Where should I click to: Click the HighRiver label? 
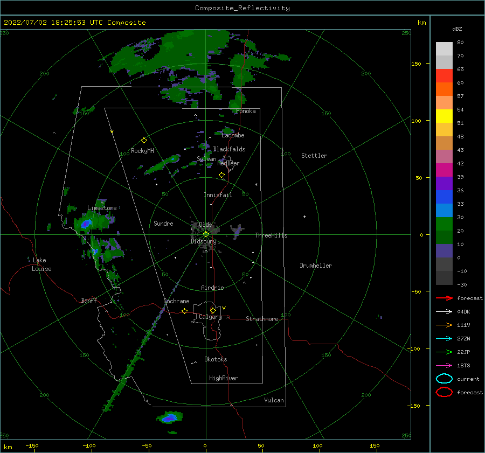click(224, 378)
